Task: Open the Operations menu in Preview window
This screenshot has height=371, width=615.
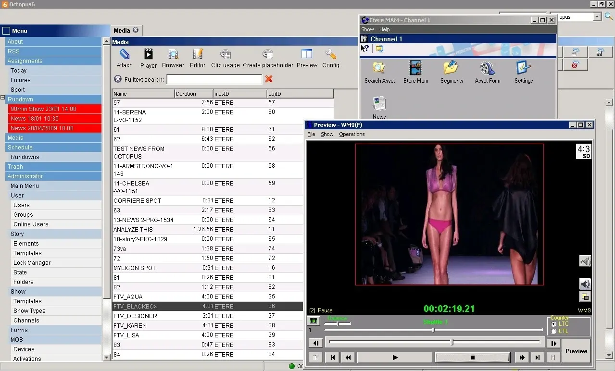Action: pos(351,134)
